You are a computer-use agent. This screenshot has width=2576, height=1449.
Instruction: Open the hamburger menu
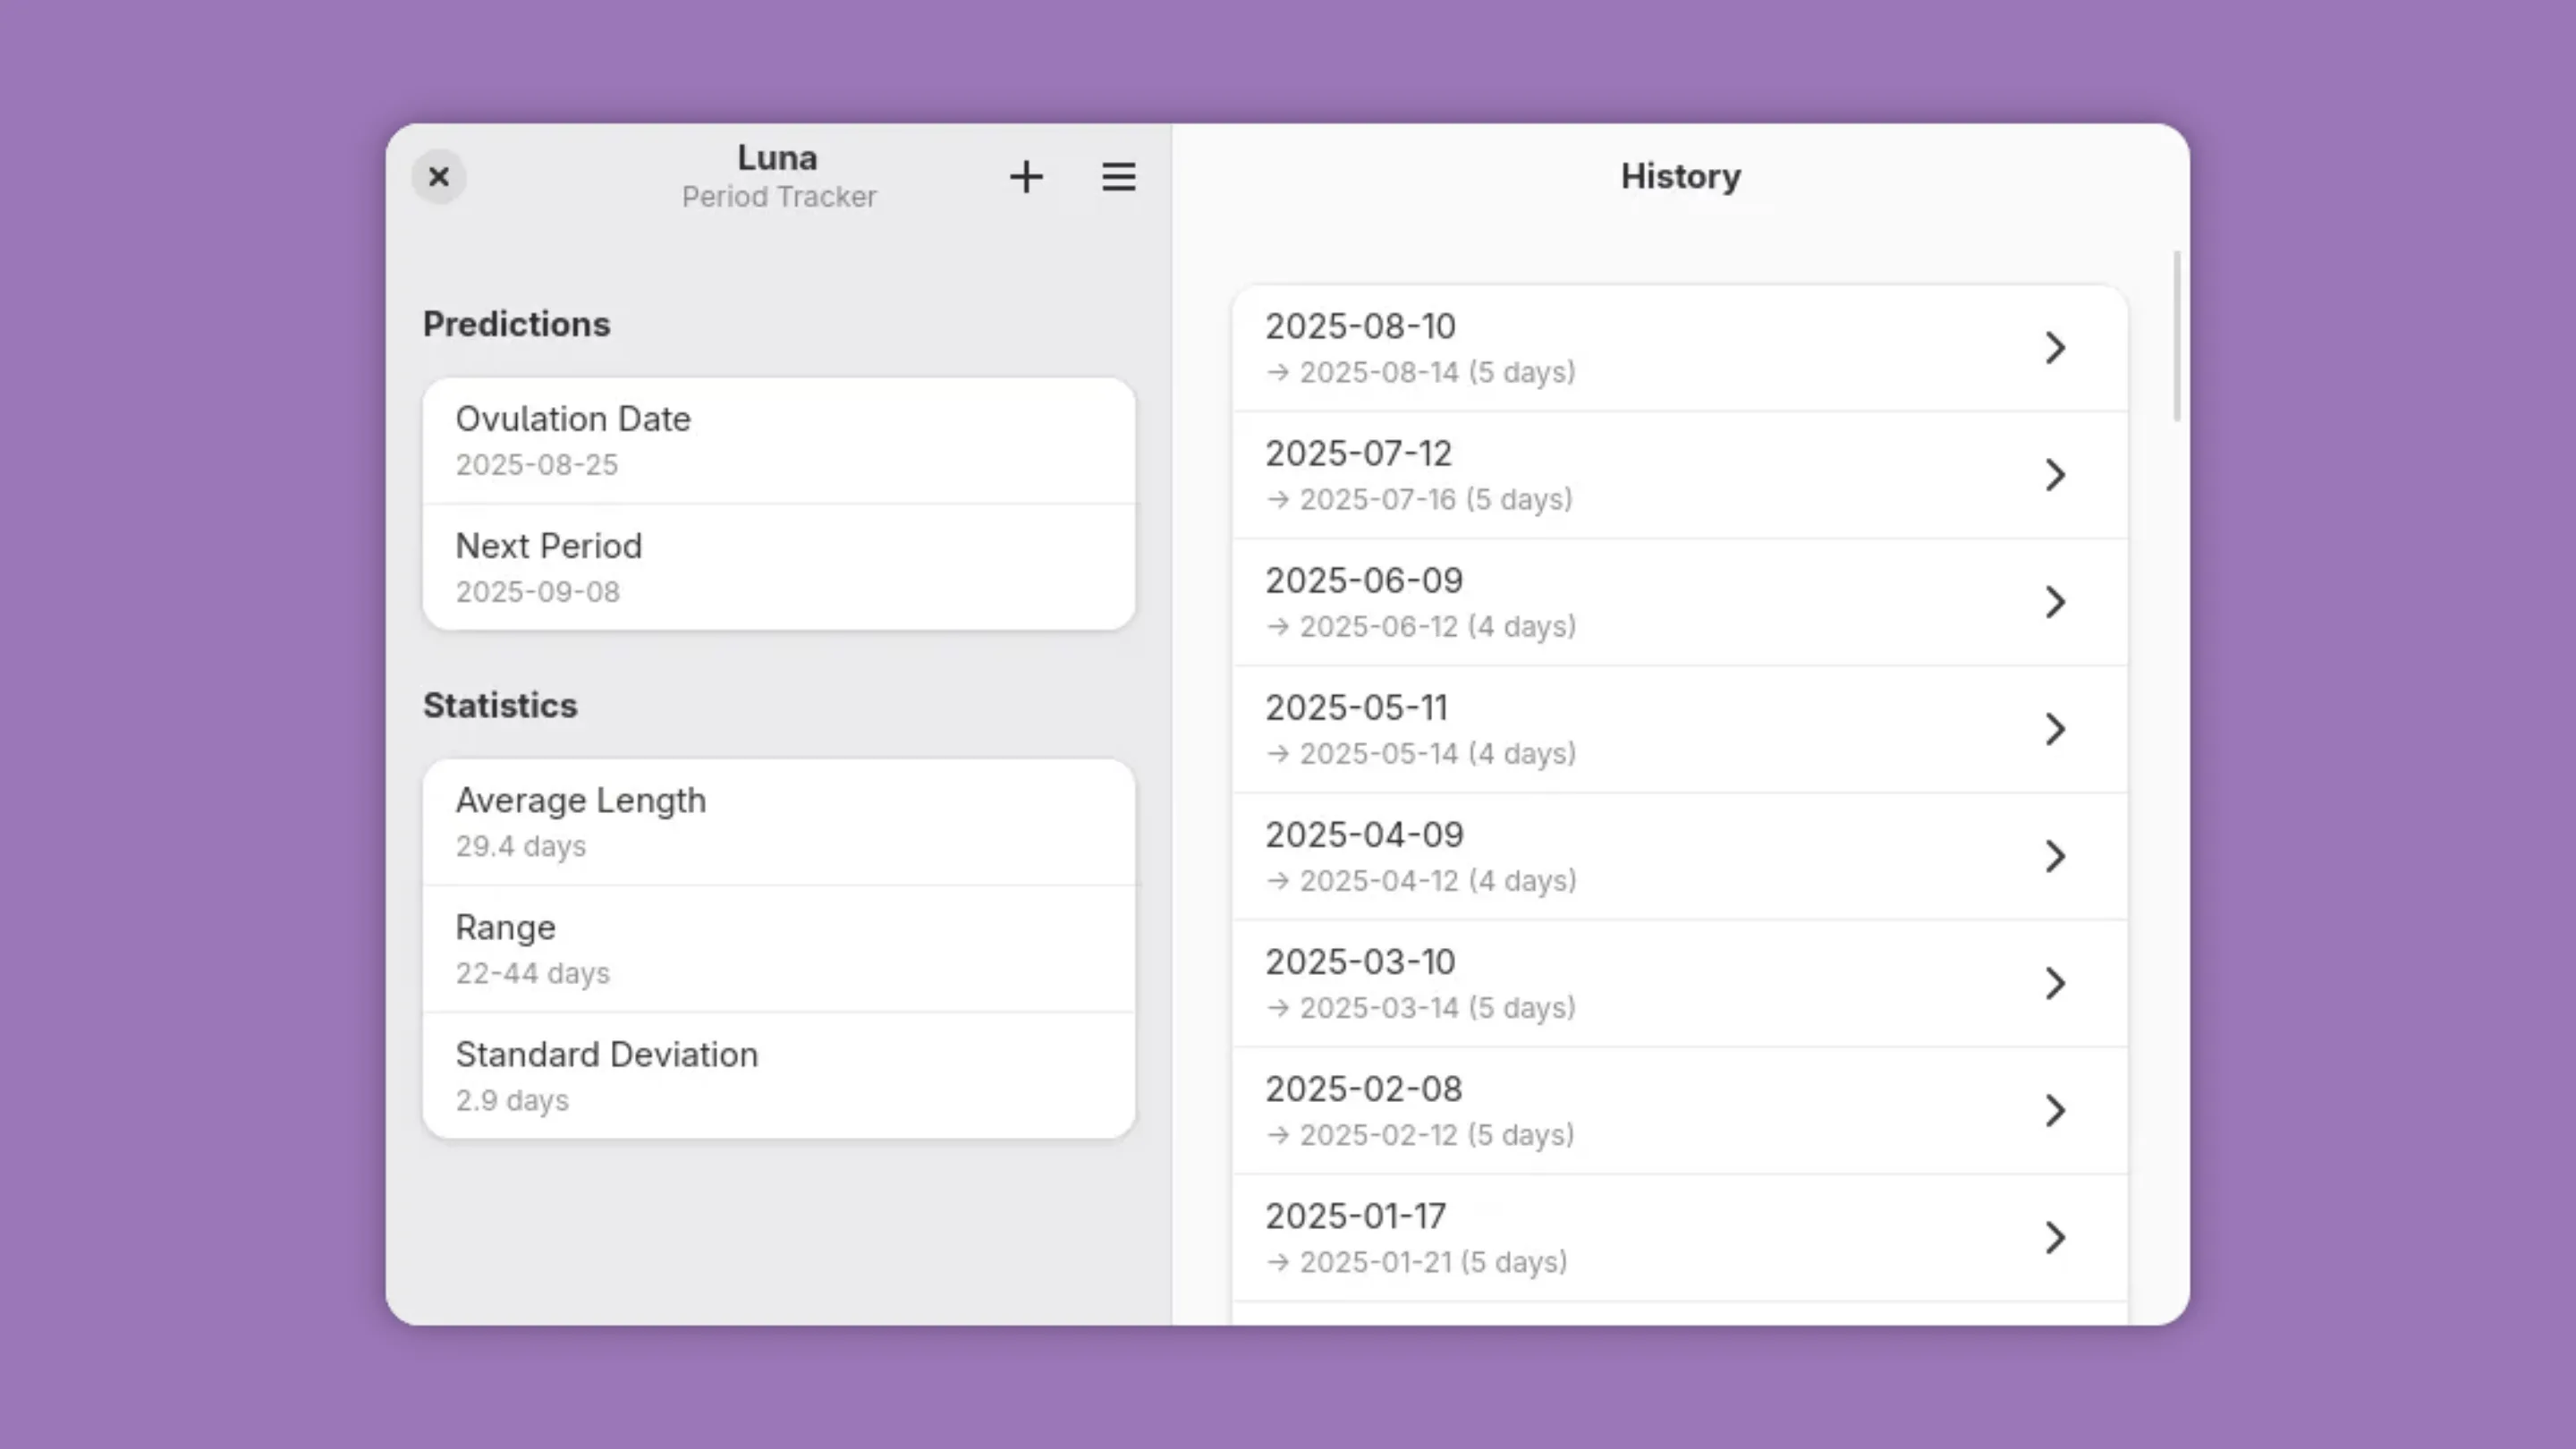(x=1118, y=177)
